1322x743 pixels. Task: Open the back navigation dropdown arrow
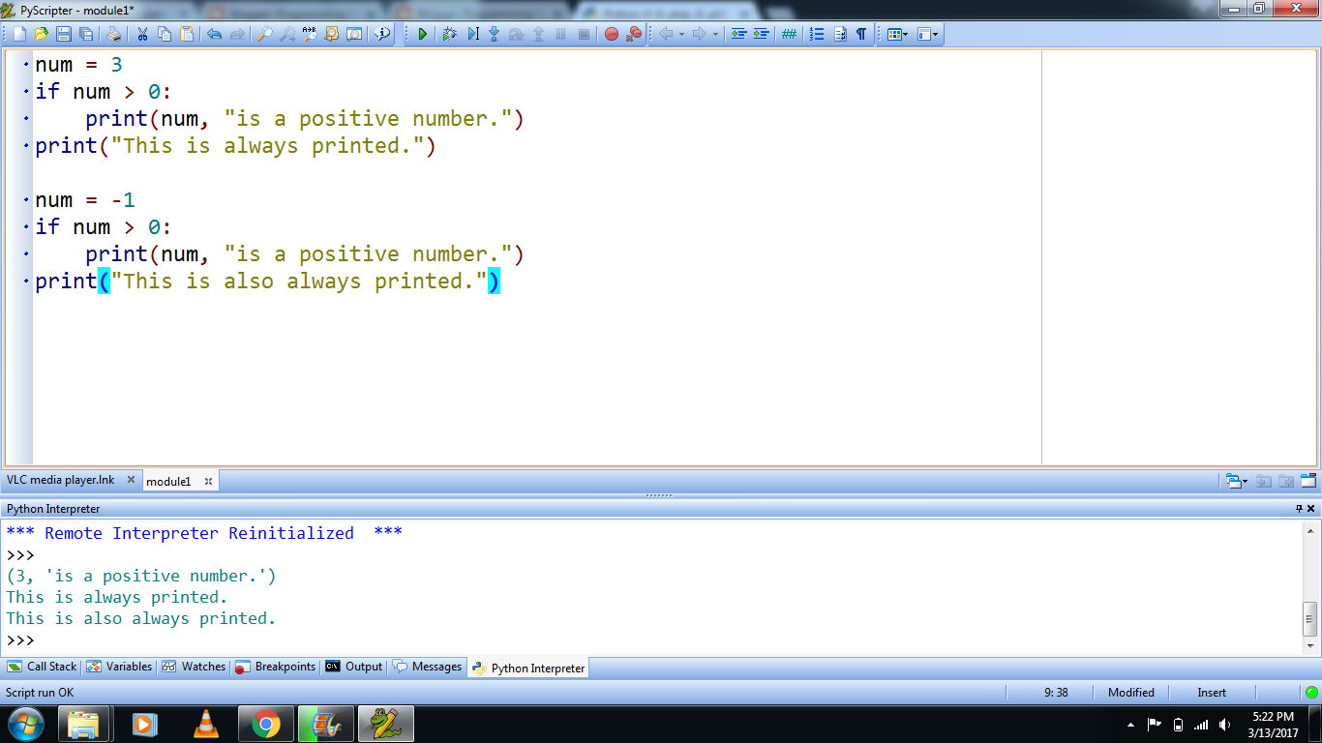point(682,33)
